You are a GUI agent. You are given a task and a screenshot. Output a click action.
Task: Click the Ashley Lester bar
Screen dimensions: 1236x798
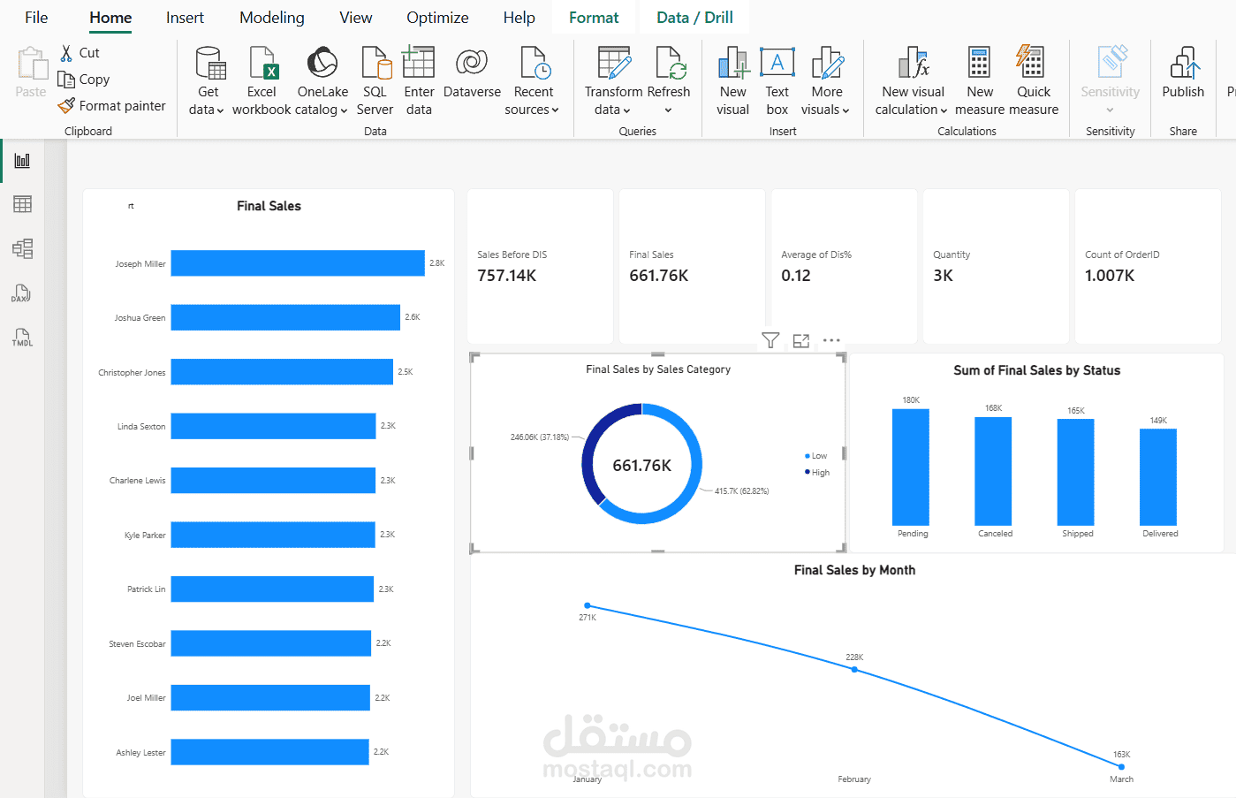(x=269, y=752)
